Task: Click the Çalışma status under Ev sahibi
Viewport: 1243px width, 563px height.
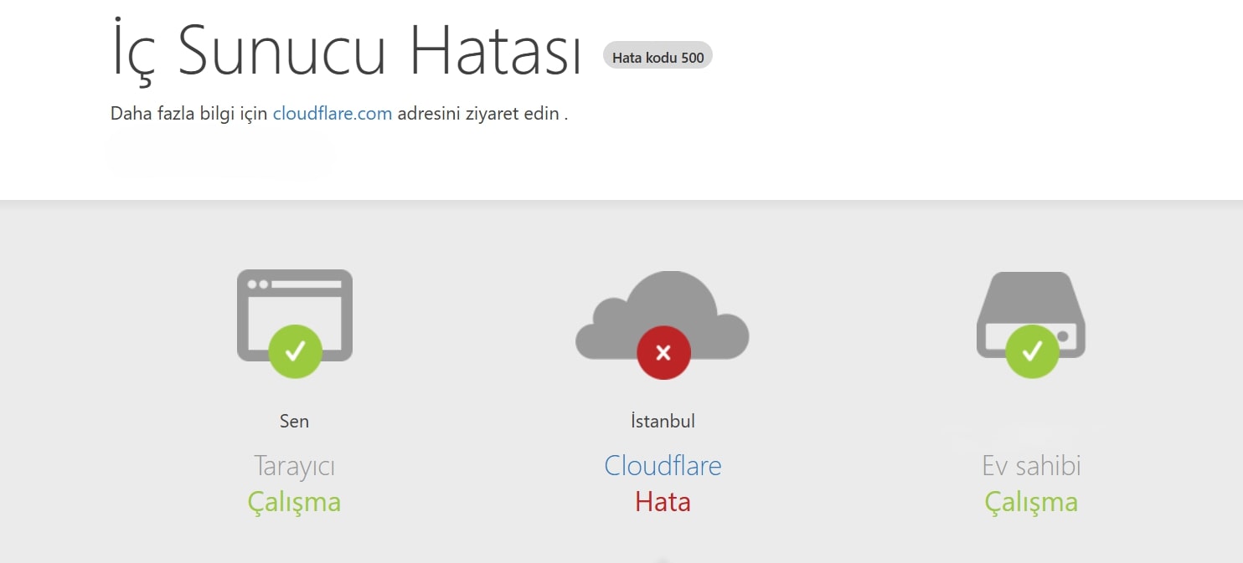Action: [1030, 502]
